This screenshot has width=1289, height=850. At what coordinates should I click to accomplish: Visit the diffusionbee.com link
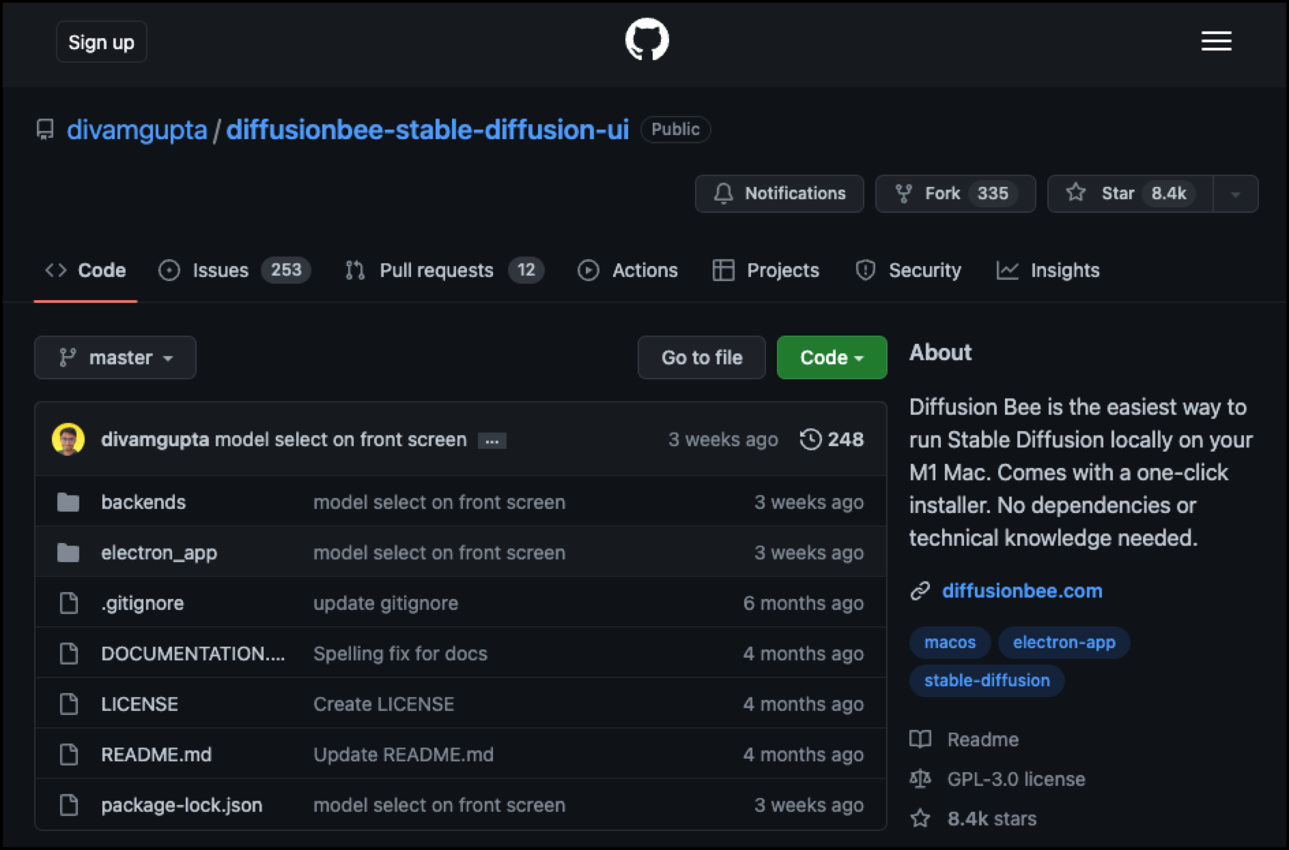(x=1021, y=591)
